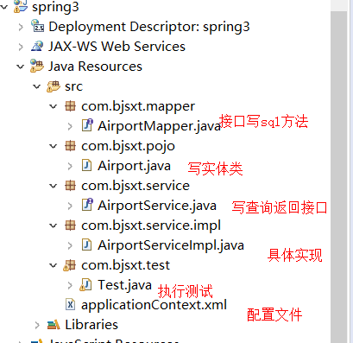Select the com.bjsxt.mapper package name
This screenshot has width=353, height=343.
138,106
